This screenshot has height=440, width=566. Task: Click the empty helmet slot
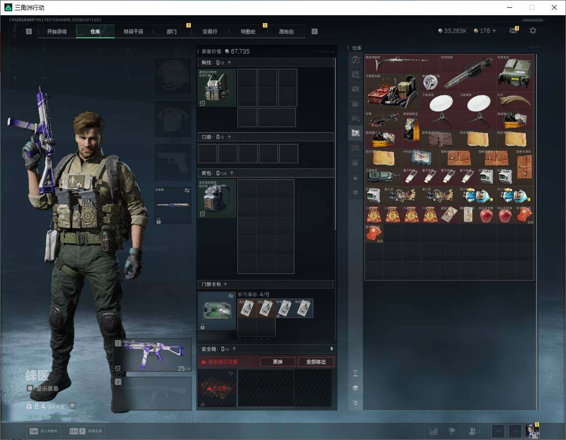[173, 76]
